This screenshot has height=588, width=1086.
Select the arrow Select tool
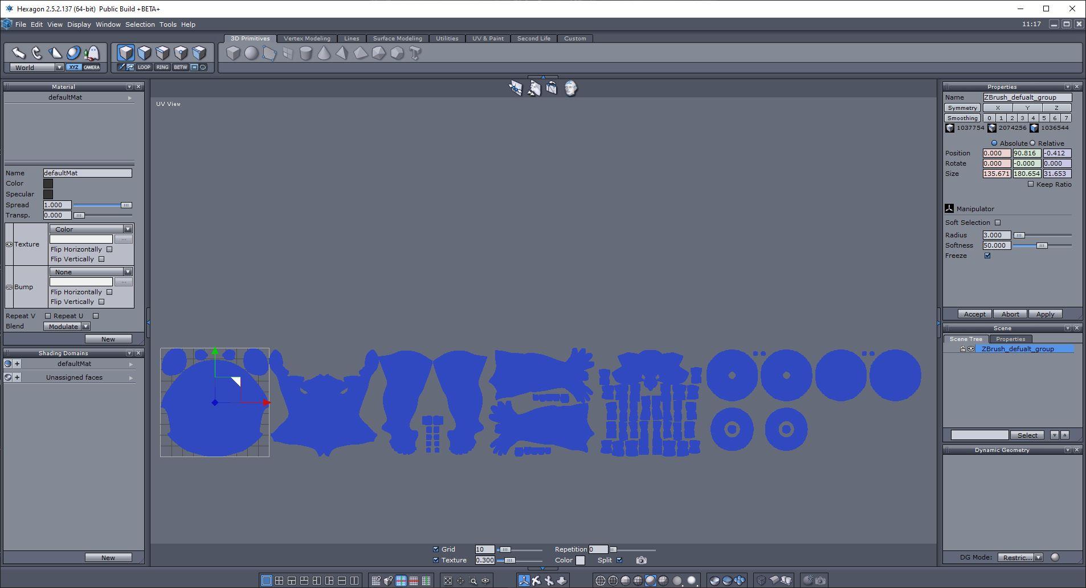tap(19, 53)
